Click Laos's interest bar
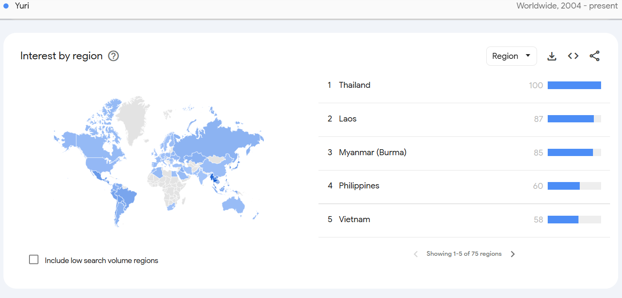The width and height of the screenshot is (622, 298). pyautogui.click(x=574, y=119)
